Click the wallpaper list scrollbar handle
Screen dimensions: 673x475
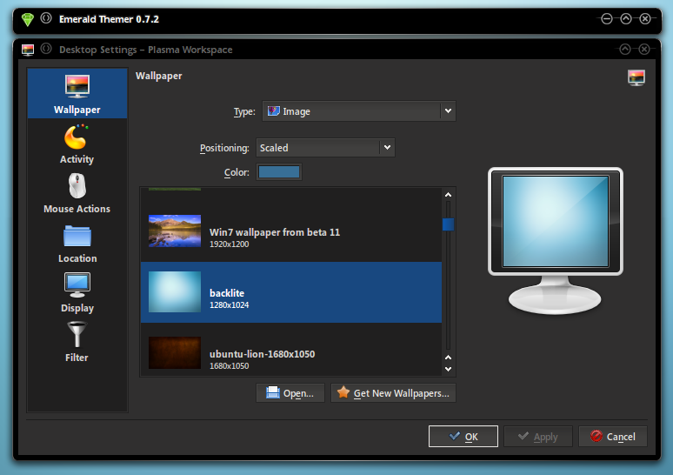click(x=448, y=224)
